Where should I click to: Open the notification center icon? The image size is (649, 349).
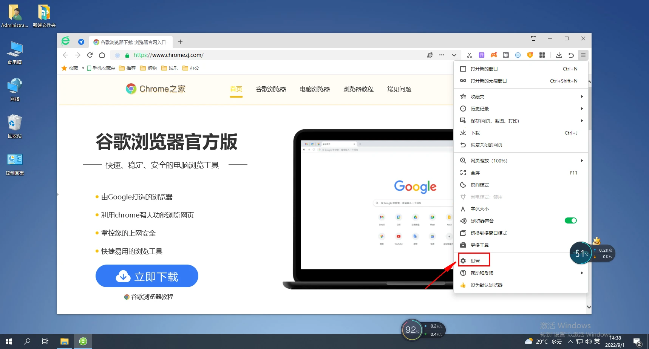click(x=637, y=342)
